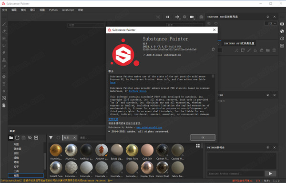Viewport: 286px width, 183px height.
Task: Select the Cobalt Pure material thumbnail
Action: [56, 168]
